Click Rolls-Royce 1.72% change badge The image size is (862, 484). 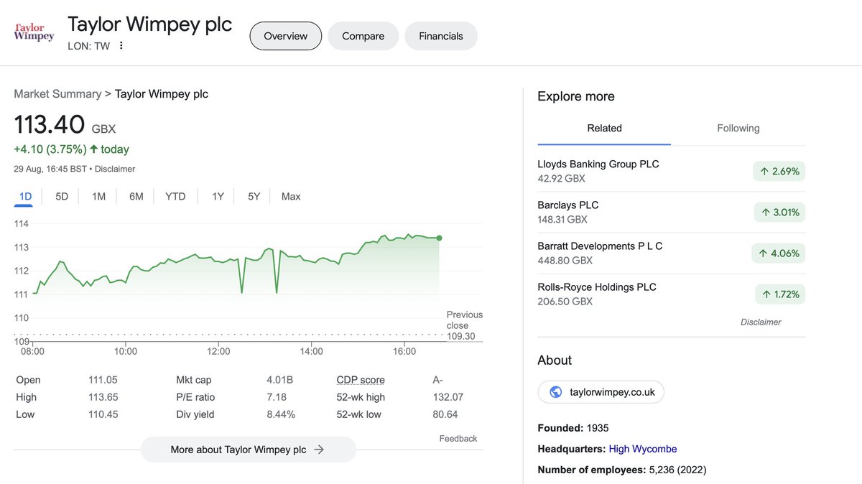click(780, 294)
